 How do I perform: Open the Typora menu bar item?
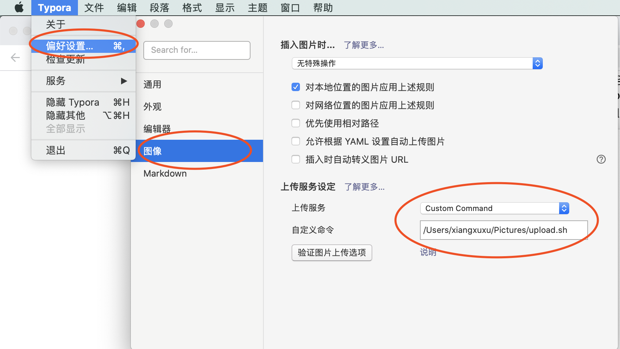tap(55, 8)
